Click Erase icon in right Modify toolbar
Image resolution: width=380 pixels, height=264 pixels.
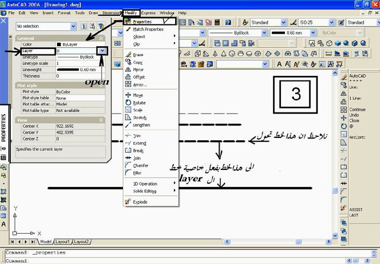[x=344, y=78]
